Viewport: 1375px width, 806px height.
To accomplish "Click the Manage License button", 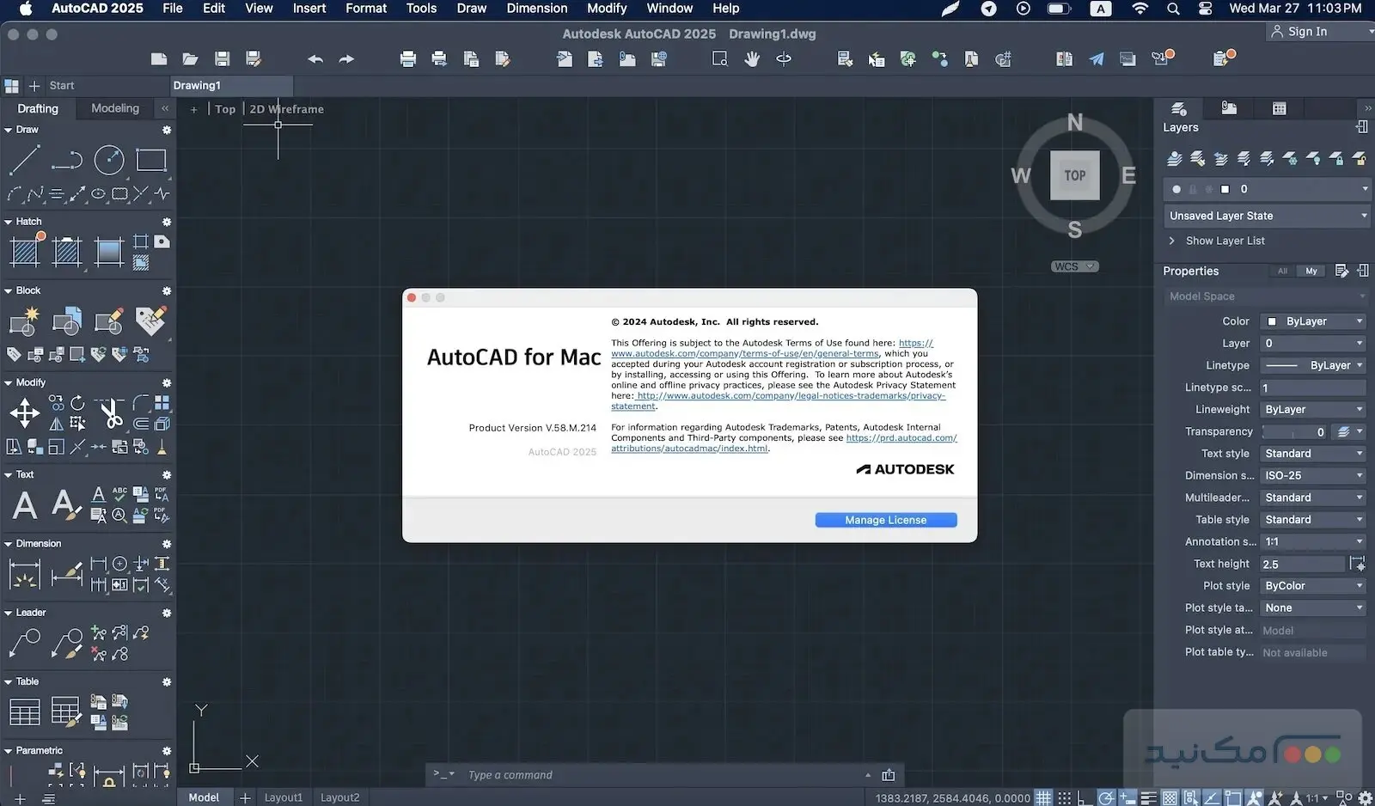I will [885, 520].
